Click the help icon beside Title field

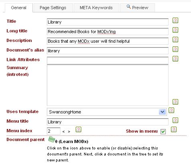click(x=175, y=20)
